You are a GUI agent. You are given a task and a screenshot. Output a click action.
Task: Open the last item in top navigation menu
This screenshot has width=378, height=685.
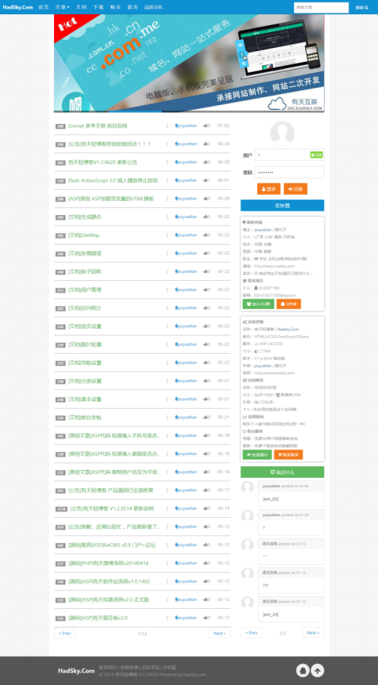153,7
